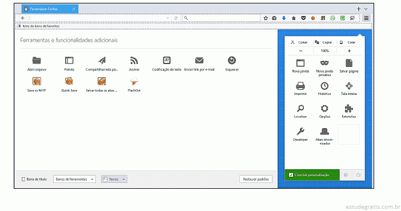Select the Personalizar Firefox tab
This screenshot has height=211, width=401.
click(x=50, y=9)
